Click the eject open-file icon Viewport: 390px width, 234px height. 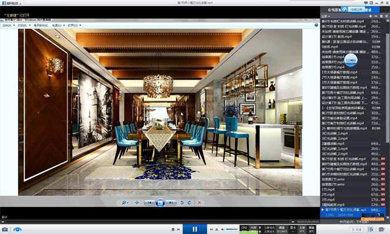click(217, 230)
